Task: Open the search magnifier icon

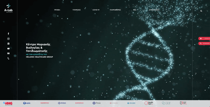Action: (201, 11)
